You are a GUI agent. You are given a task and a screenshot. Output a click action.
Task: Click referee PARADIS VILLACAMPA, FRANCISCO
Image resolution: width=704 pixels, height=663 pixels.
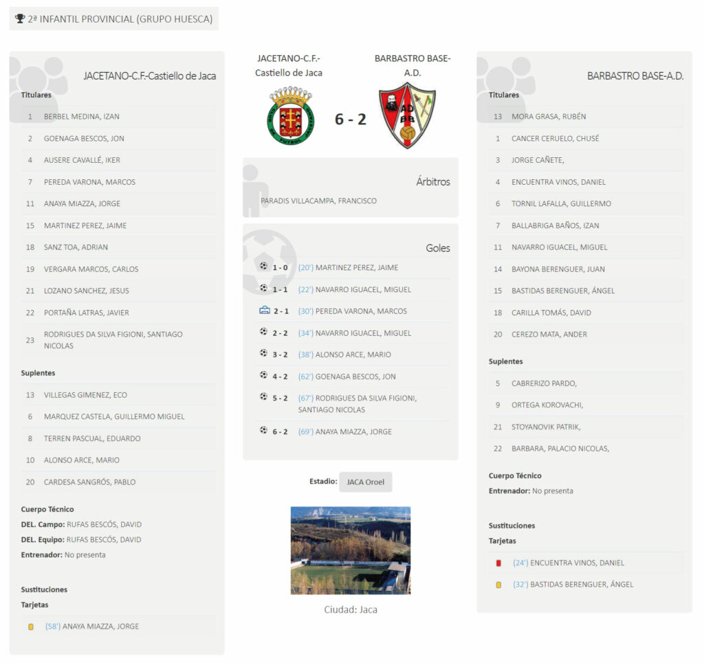pyautogui.click(x=318, y=201)
